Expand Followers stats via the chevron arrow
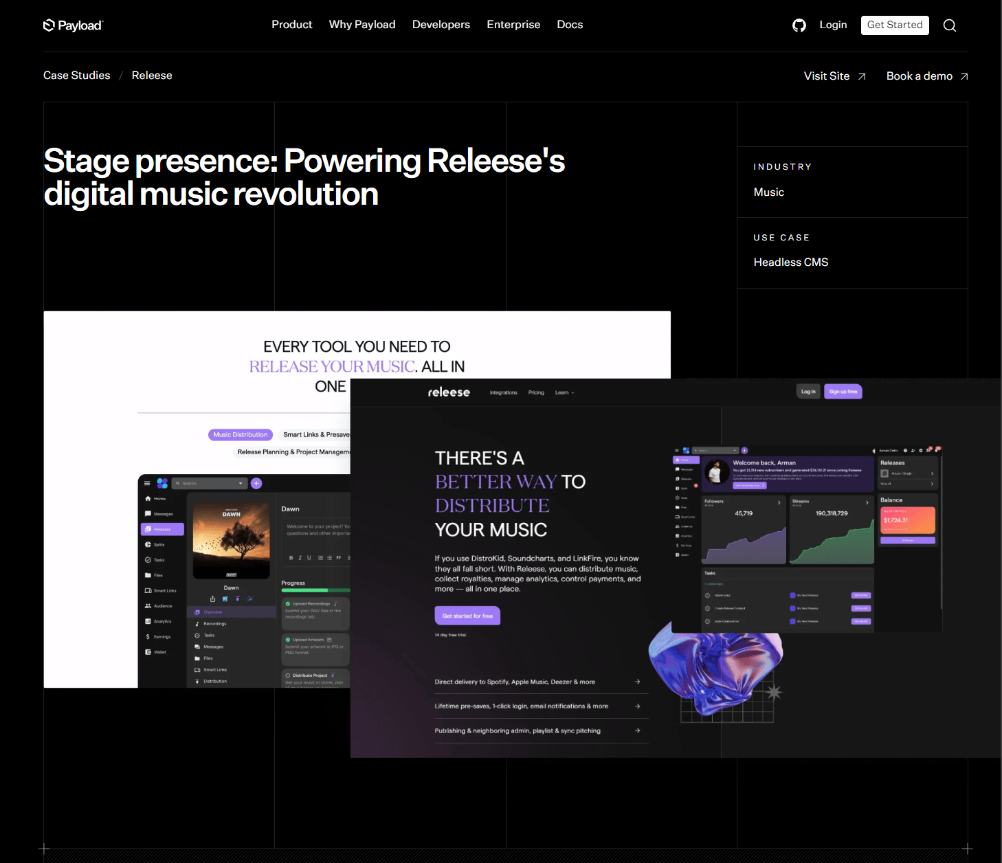 (779, 503)
